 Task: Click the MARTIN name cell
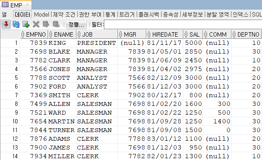point(62,121)
